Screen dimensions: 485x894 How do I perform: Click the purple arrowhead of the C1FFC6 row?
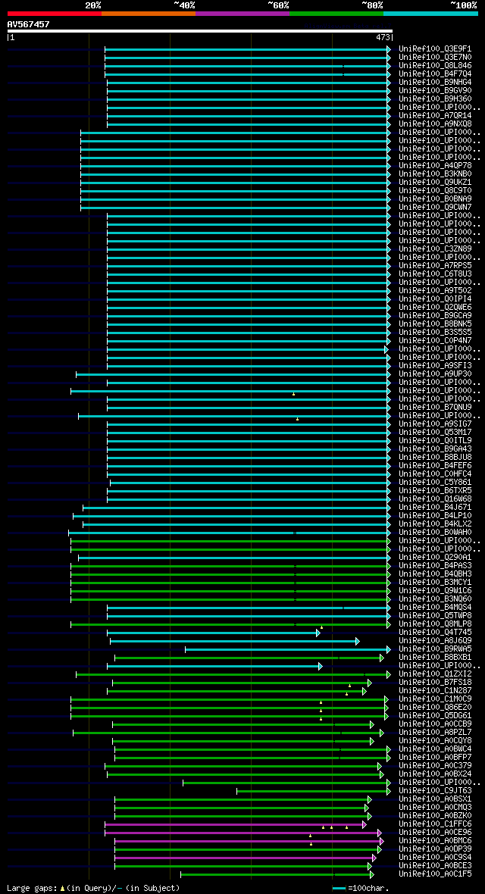pos(364,824)
